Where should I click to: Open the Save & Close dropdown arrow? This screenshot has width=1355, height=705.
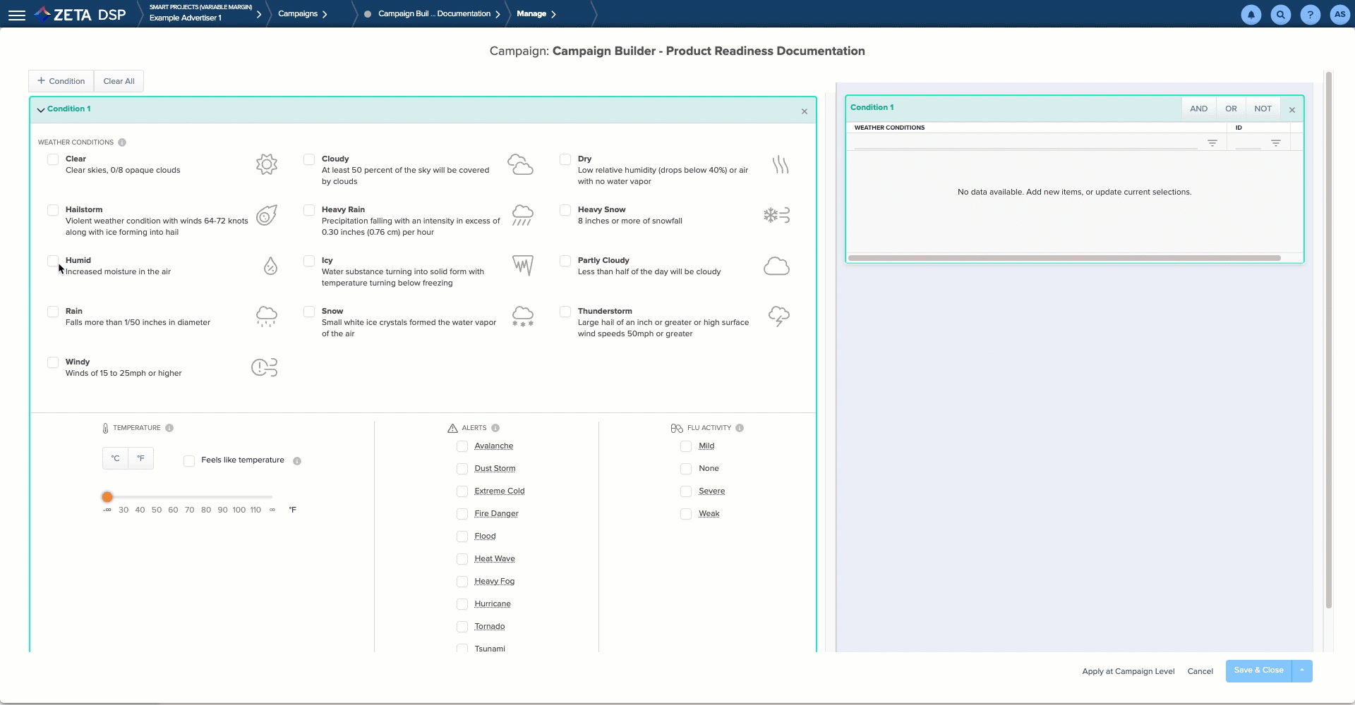(1301, 670)
